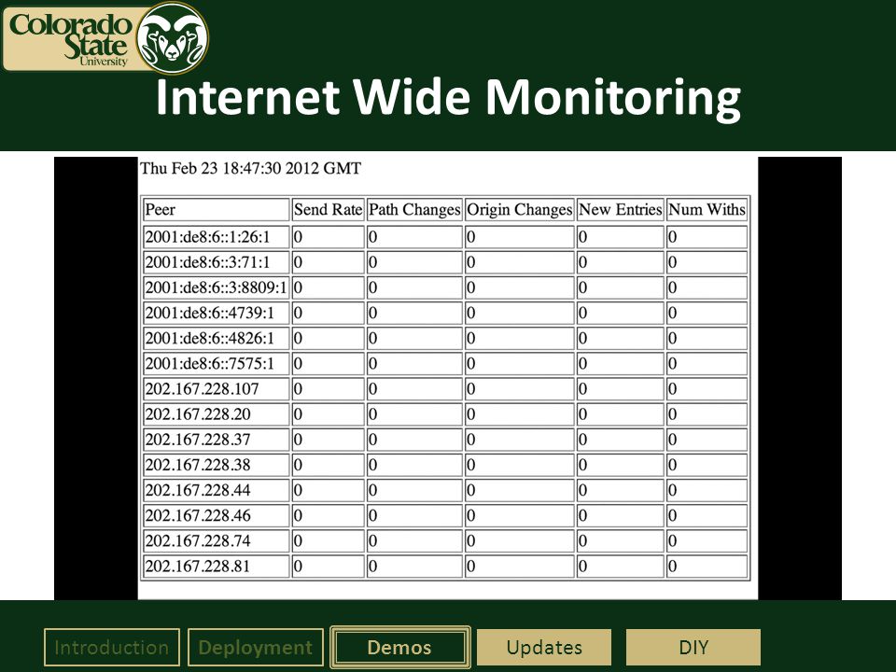The width and height of the screenshot is (896, 672).
Task: Click Origin Changes value for 202.167.228.46
Action: pos(520,515)
